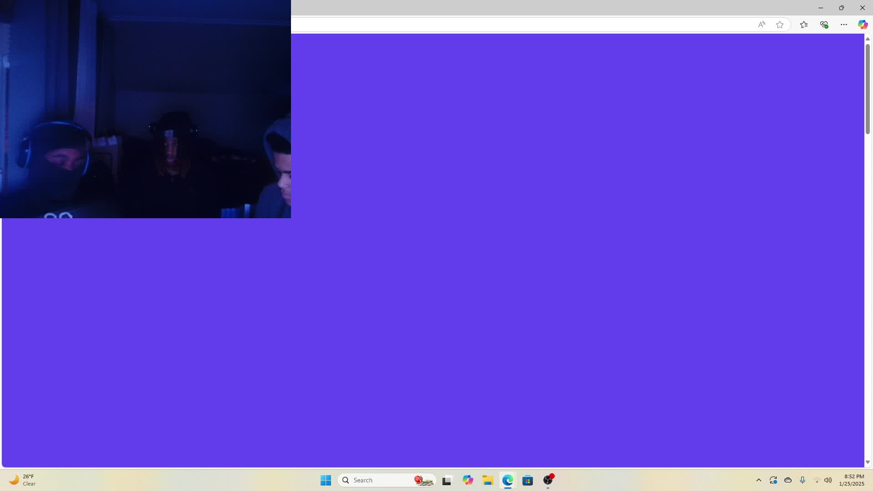Image resolution: width=873 pixels, height=491 pixels.
Task: Open Read aloud in the Edge toolbar
Action: [x=762, y=25]
